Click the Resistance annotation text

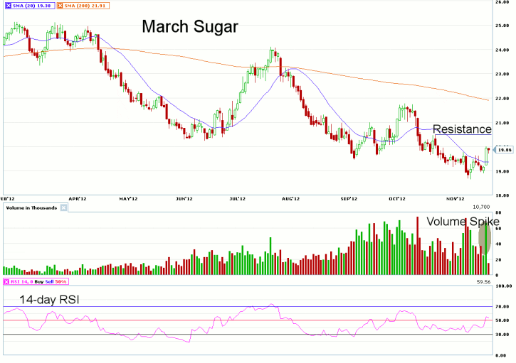click(x=463, y=129)
